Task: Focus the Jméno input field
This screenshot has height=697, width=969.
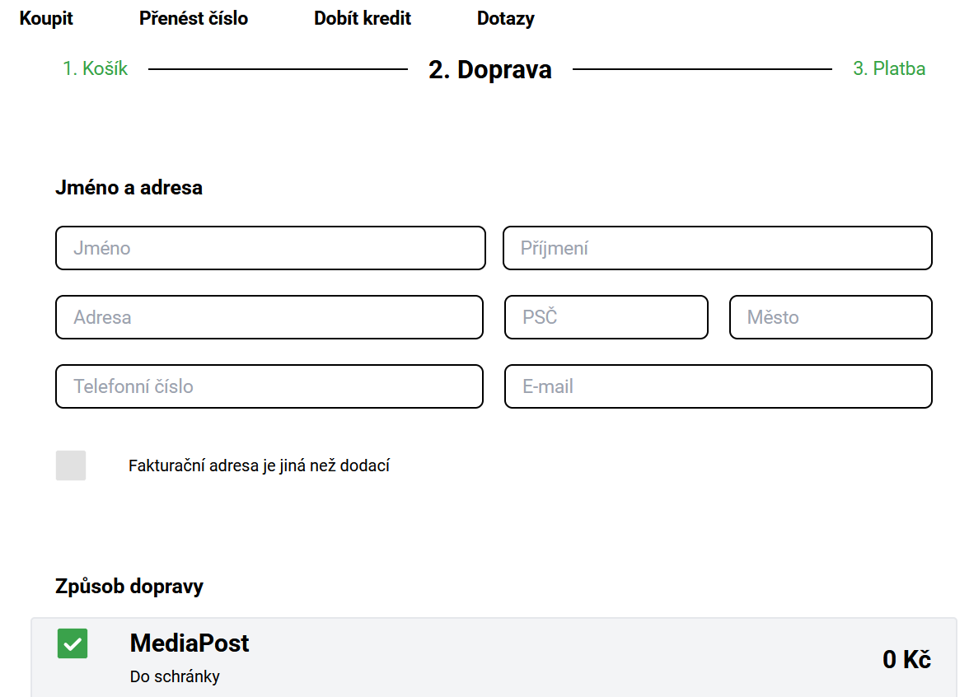Action: tap(270, 248)
